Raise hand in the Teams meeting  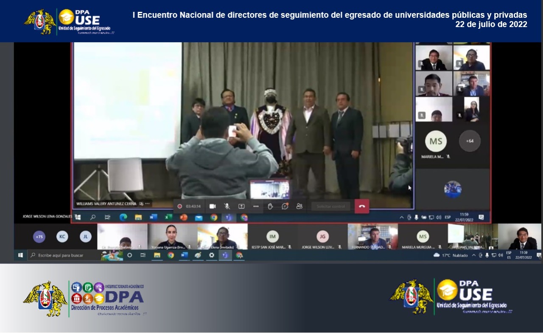(271, 206)
